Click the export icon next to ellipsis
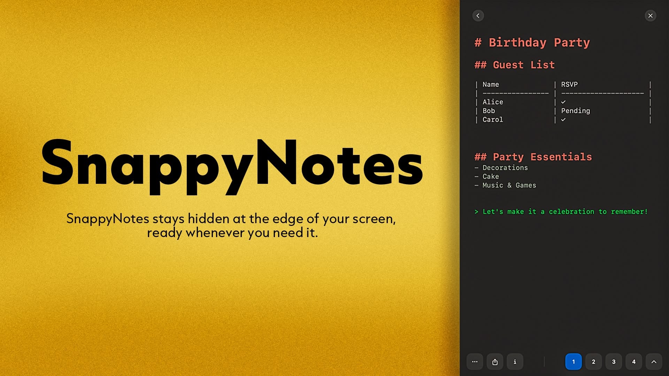The image size is (669, 376). (495, 362)
